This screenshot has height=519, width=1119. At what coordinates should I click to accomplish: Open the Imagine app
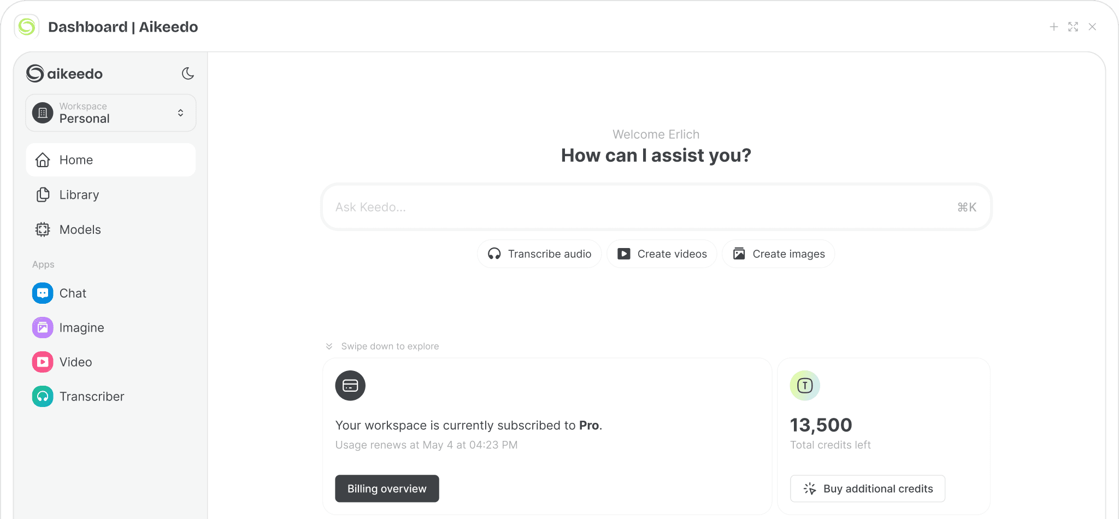point(81,328)
